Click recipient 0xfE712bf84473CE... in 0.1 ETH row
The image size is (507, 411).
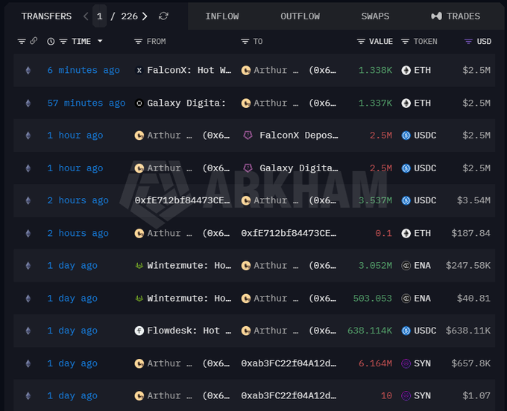[x=289, y=234]
